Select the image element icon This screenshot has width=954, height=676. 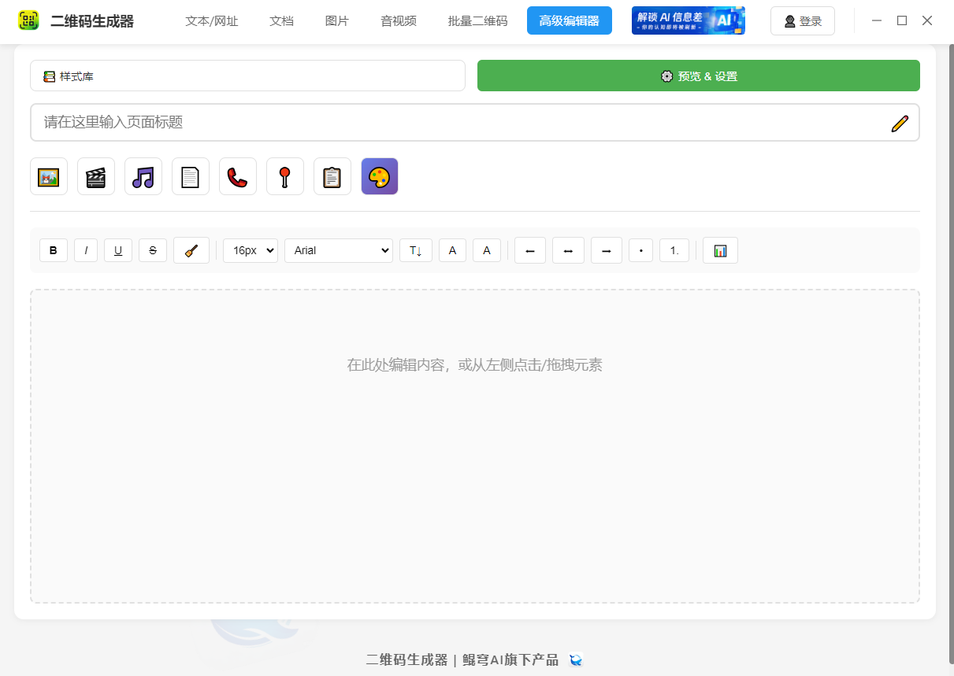49,176
